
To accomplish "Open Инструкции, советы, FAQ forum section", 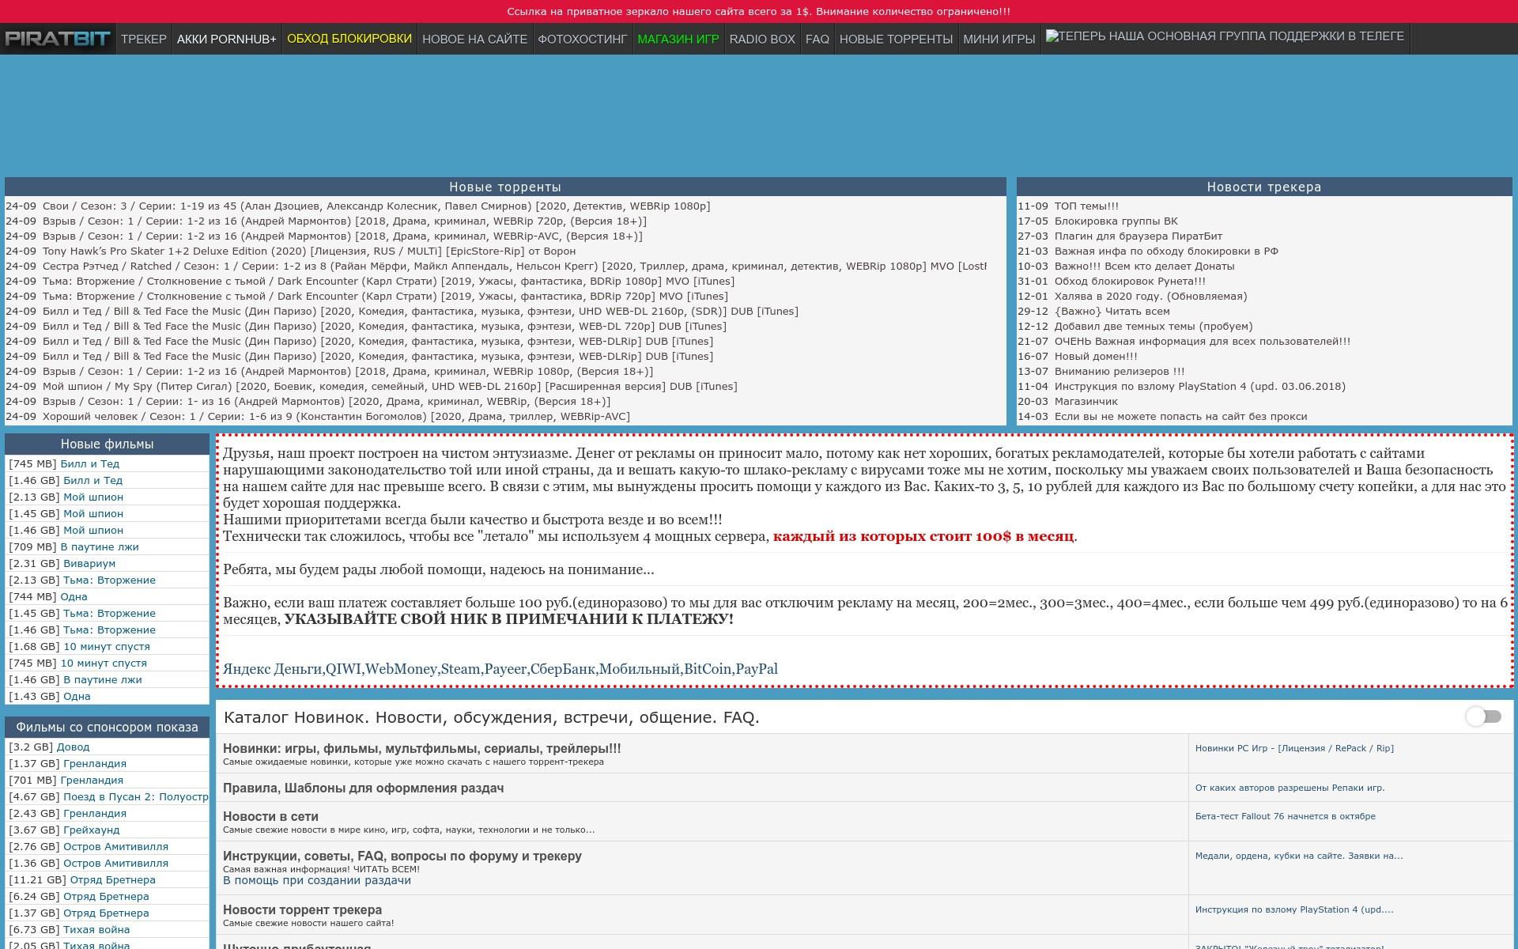I will [402, 856].
